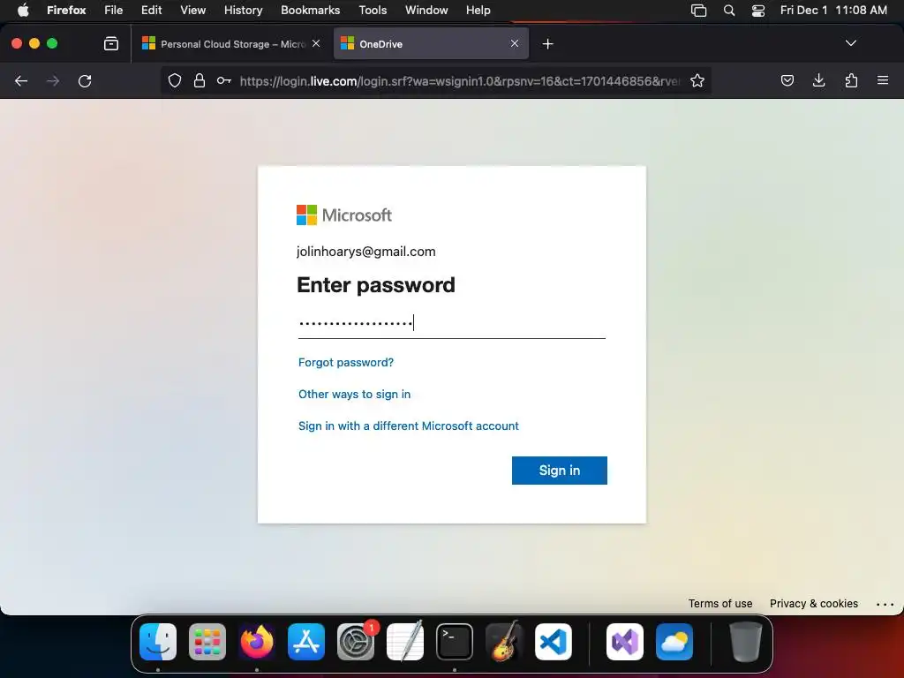The height and width of the screenshot is (678, 904).
Task: Switch to Personal Cloud Storage tab
Action: pyautogui.click(x=230, y=44)
